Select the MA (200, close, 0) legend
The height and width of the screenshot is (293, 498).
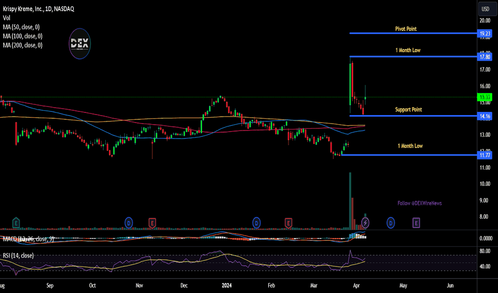(22, 45)
